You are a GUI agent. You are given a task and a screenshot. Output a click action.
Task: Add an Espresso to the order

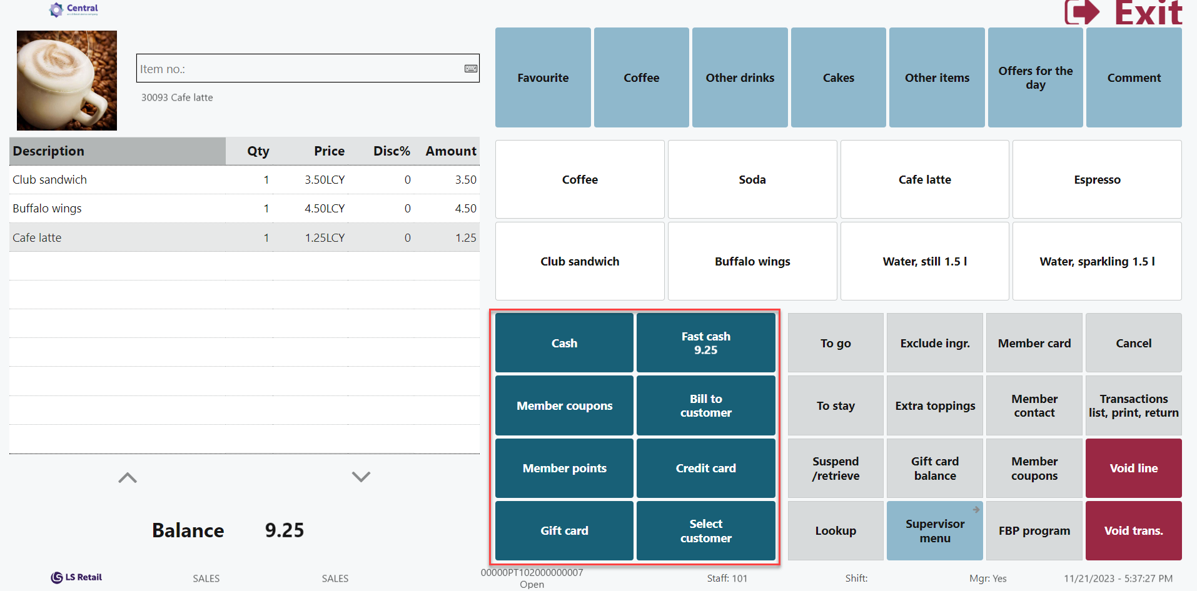pyautogui.click(x=1096, y=179)
